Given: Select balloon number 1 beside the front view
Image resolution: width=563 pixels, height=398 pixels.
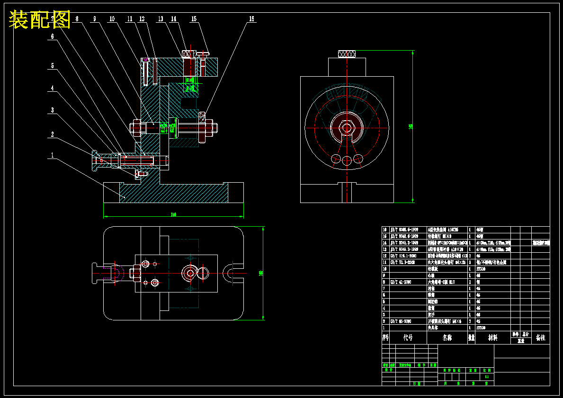Looking at the screenshot, I should 53,155.
